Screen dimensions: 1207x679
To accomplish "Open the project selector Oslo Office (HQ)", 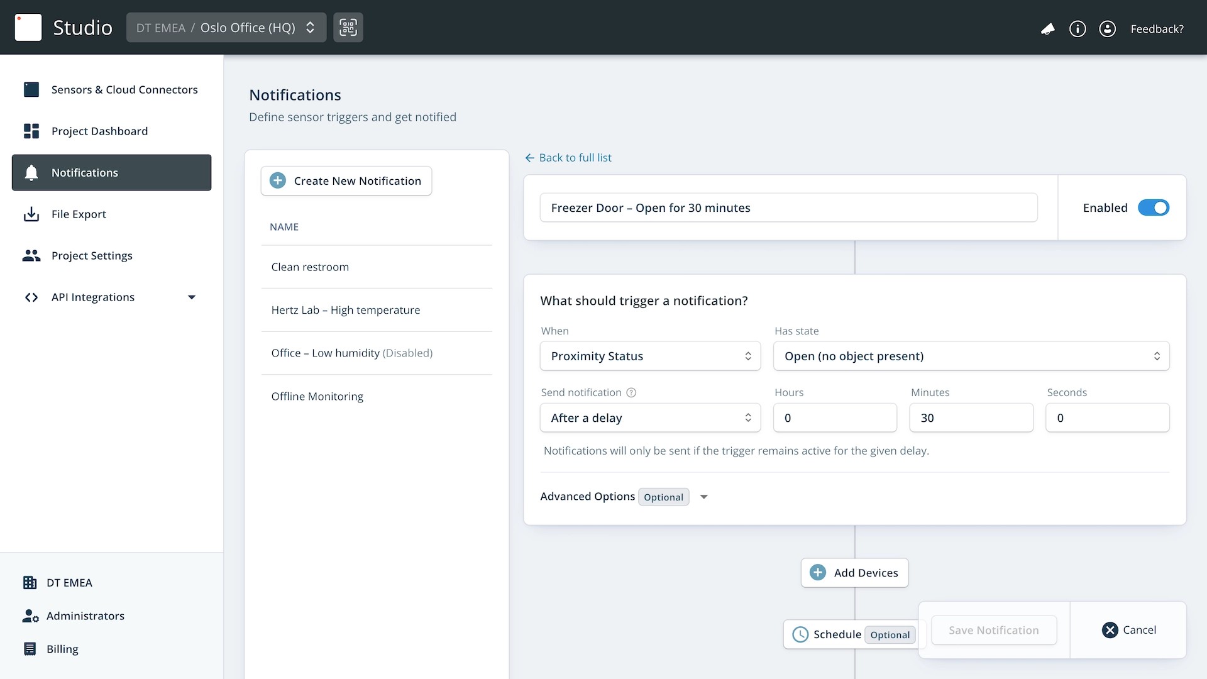I will pos(226,28).
